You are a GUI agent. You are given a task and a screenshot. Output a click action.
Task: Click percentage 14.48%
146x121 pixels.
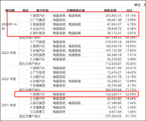pyautogui.click(x=131, y=99)
